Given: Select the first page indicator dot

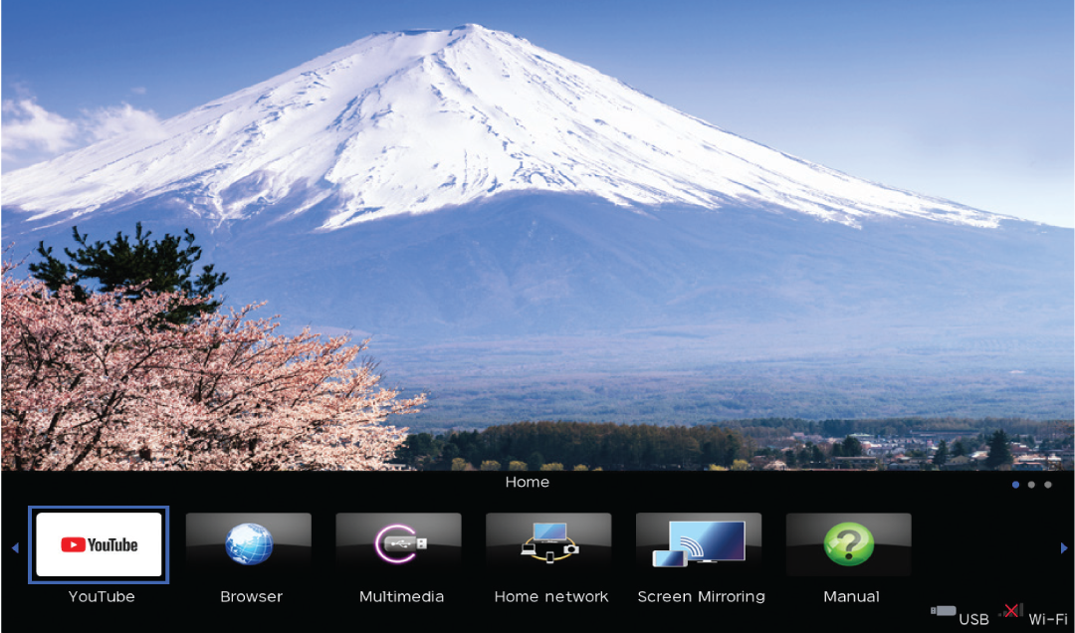Looking at the screenshot, I should [1015, 485].
